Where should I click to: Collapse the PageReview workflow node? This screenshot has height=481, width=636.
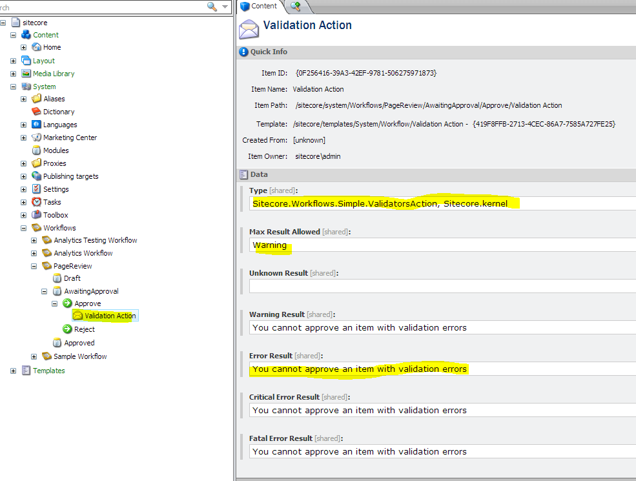(34, 267)
